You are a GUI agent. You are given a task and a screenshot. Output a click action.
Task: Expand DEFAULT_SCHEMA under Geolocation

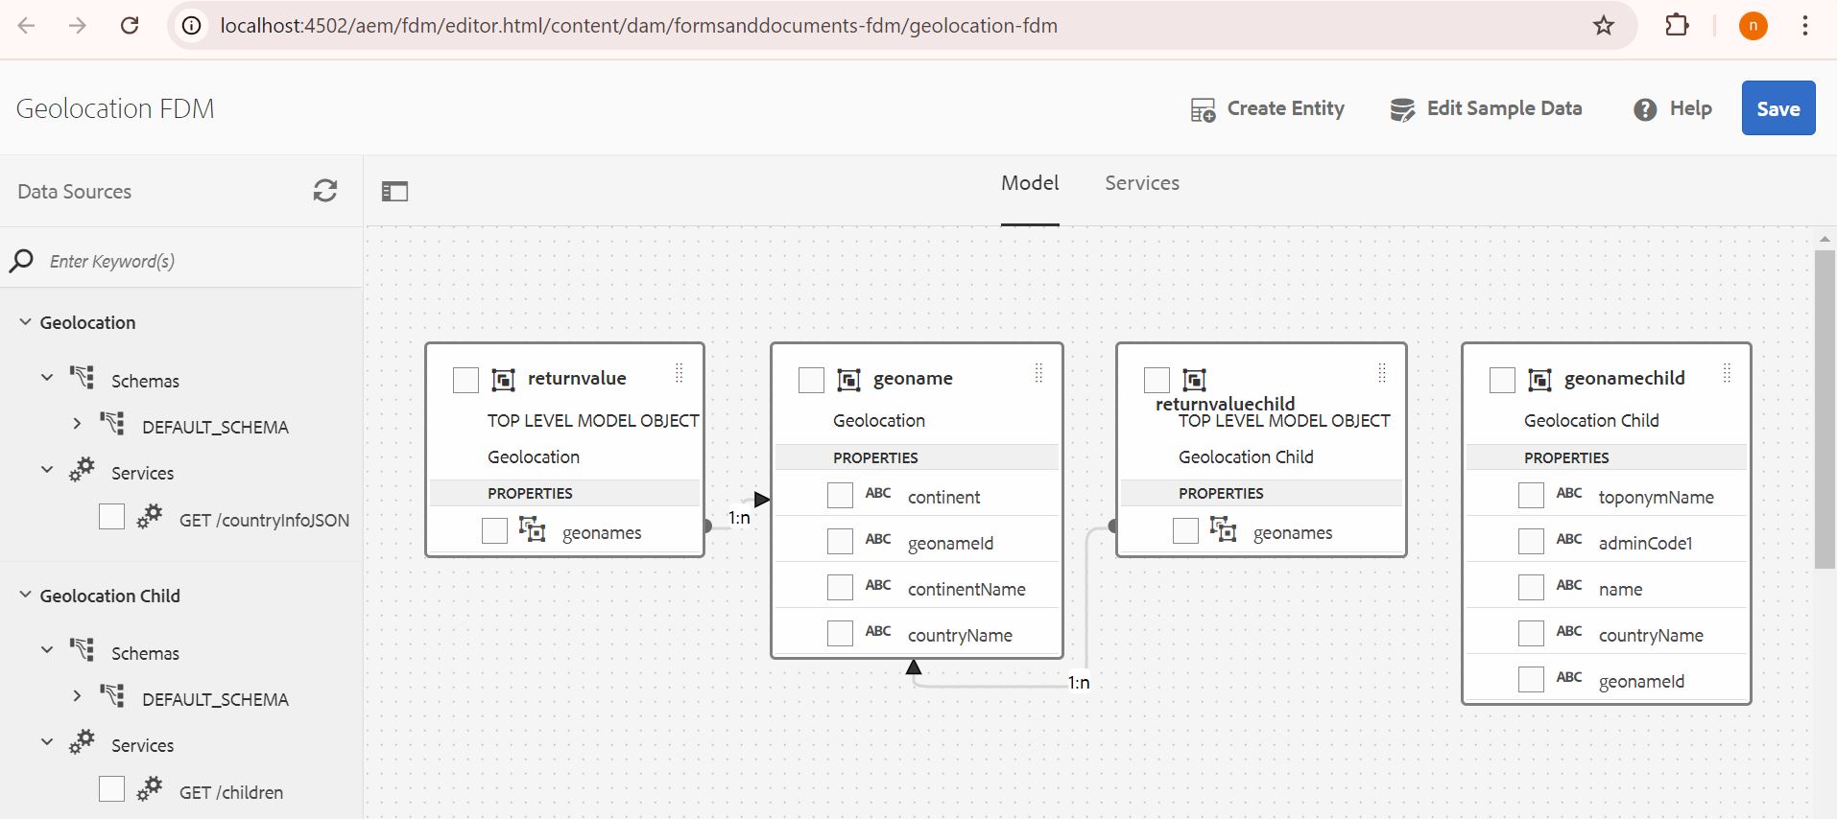[x=77, y=423]
